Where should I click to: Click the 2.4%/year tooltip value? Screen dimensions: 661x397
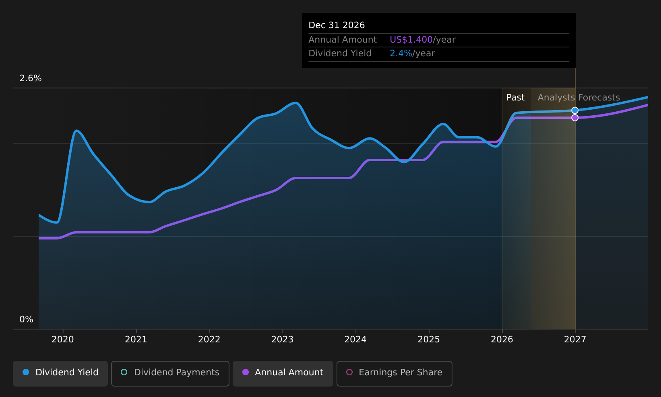[412, 53]
